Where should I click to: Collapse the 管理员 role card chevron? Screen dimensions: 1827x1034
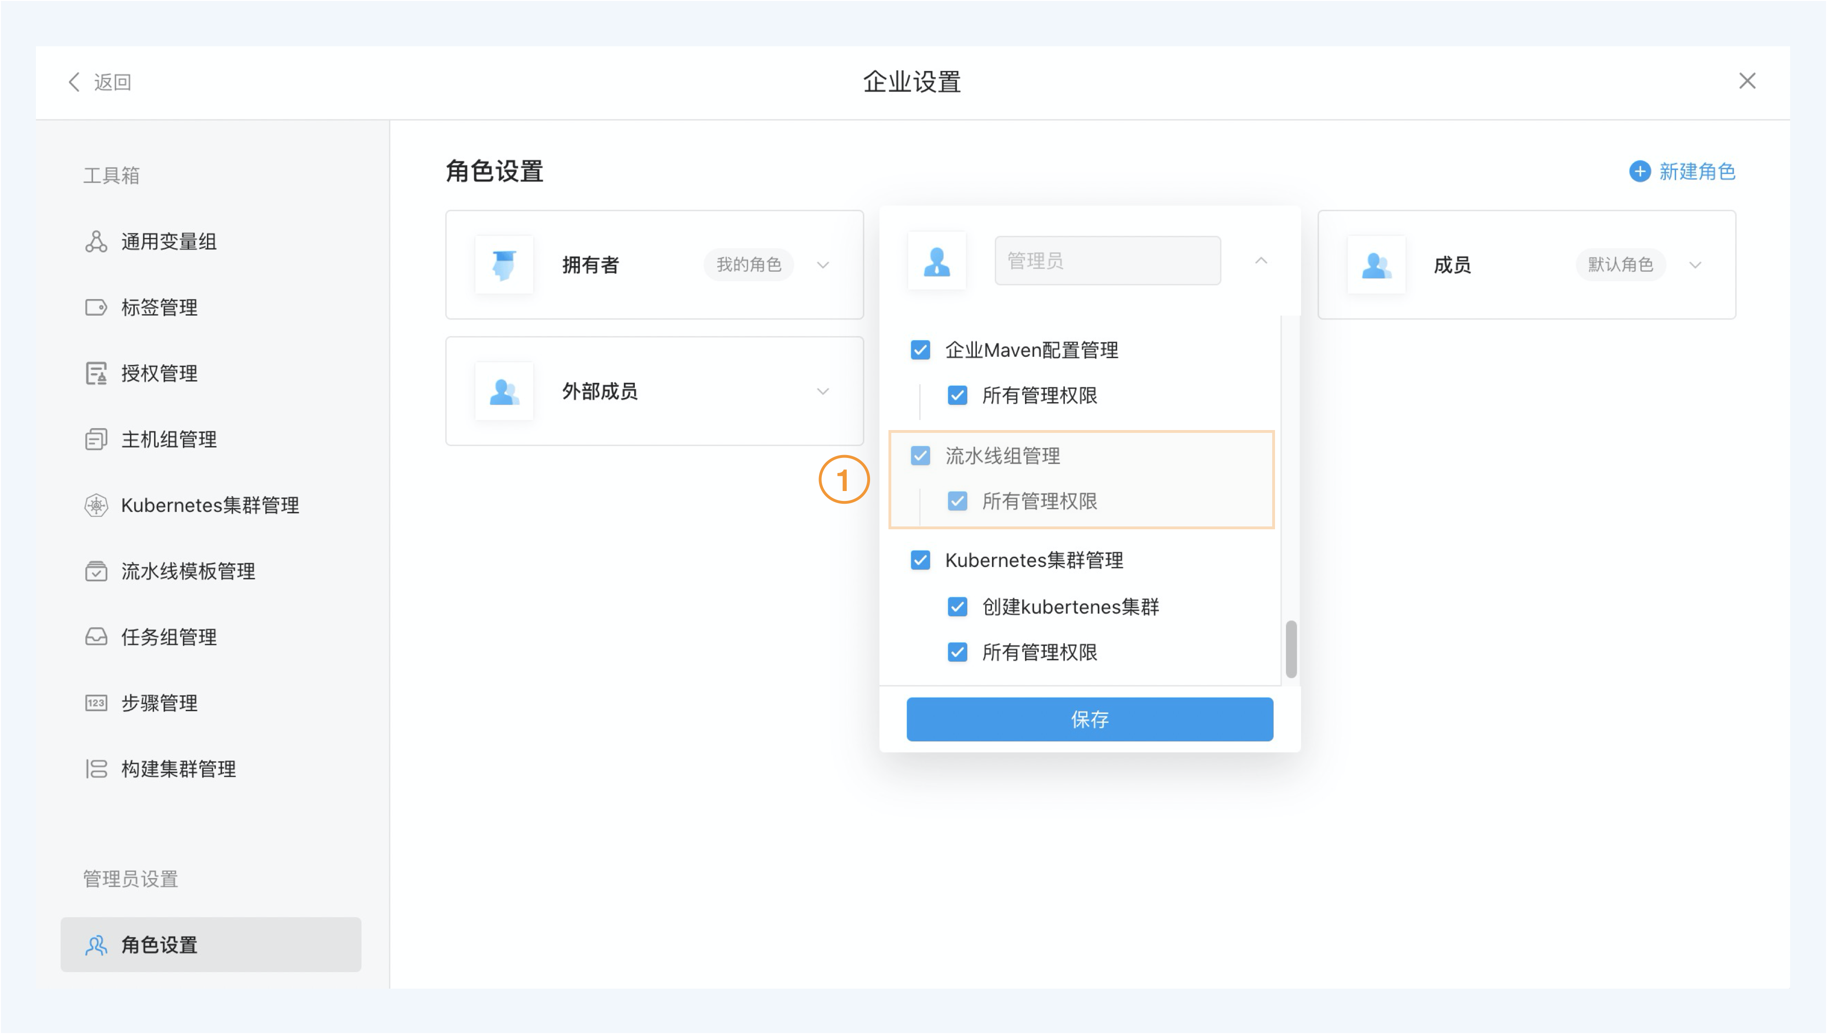tap(1261, 261)
